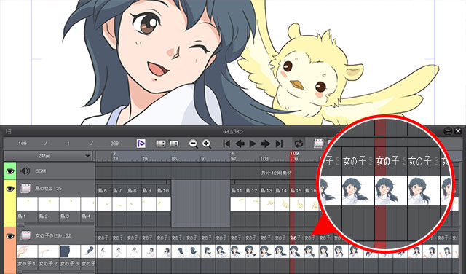Click the current frame number field 109
The height and width of the screenshot is (274, 466).
coord(23,144)
